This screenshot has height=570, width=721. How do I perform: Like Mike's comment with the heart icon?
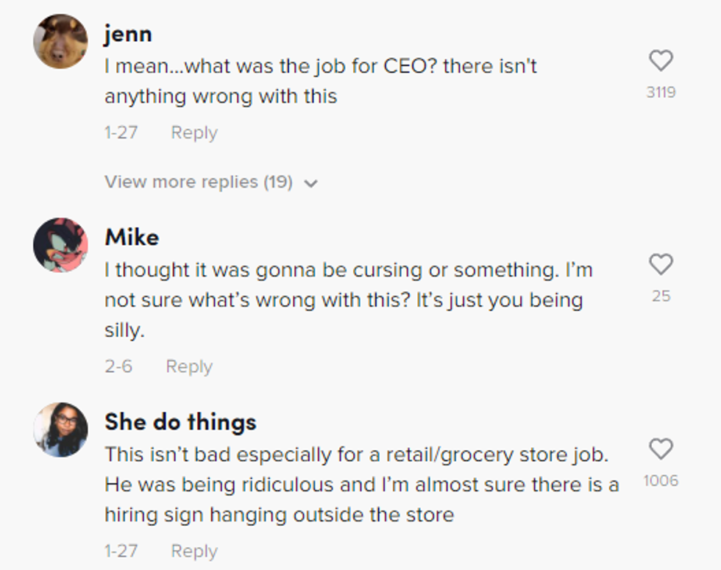[661, 264]
